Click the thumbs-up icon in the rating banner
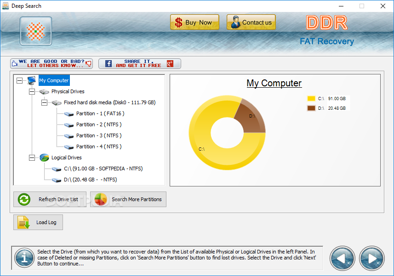The image size is (394, 276). coord(15,63)
